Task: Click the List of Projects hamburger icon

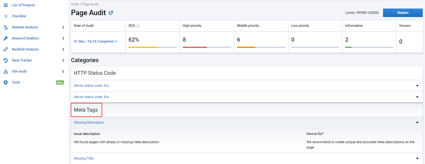Action: click(5, 5)
